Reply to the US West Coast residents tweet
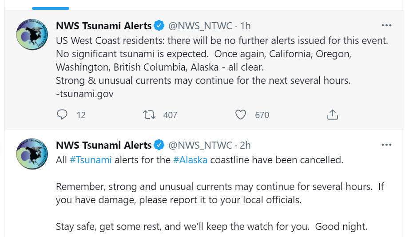The image size is (409, 237). (62, 115)
